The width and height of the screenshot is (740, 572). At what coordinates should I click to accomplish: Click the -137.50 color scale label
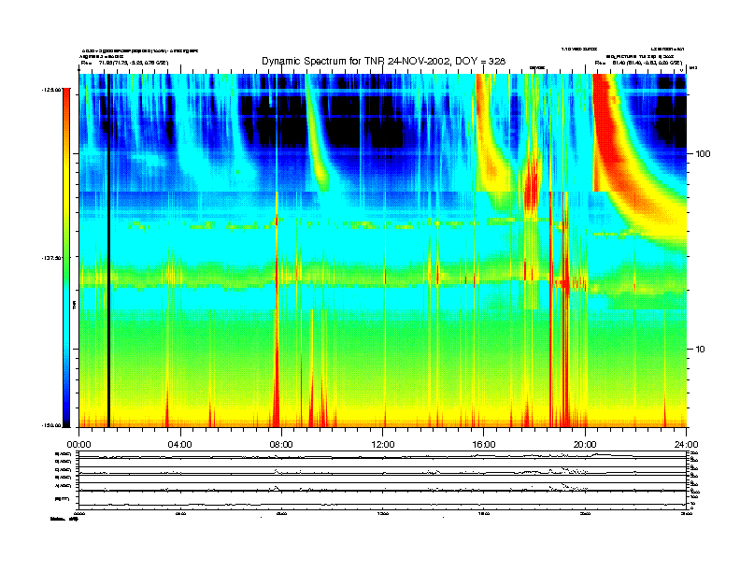point(52,258)
